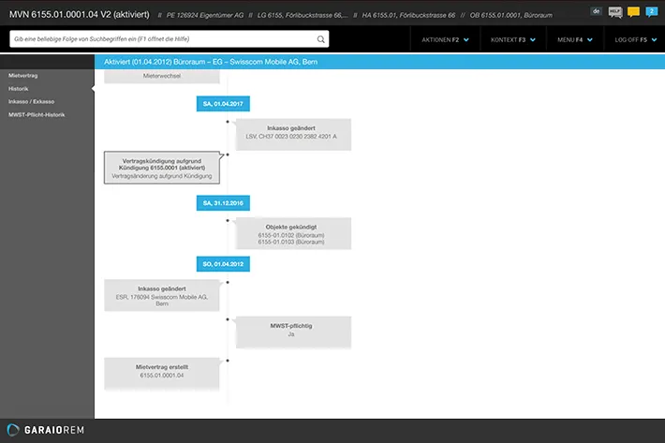Open the Vertragskündigung 6155.0001 timeline entry

pos(162,167)
